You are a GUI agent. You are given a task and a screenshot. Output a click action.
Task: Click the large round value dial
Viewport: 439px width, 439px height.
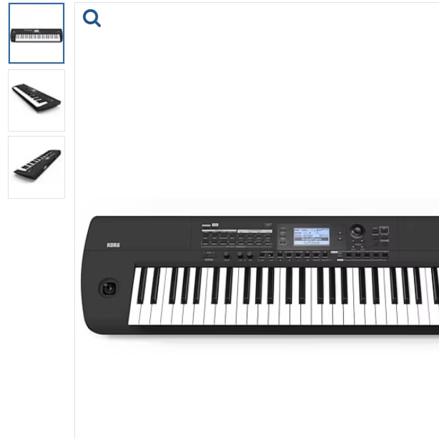357,231
